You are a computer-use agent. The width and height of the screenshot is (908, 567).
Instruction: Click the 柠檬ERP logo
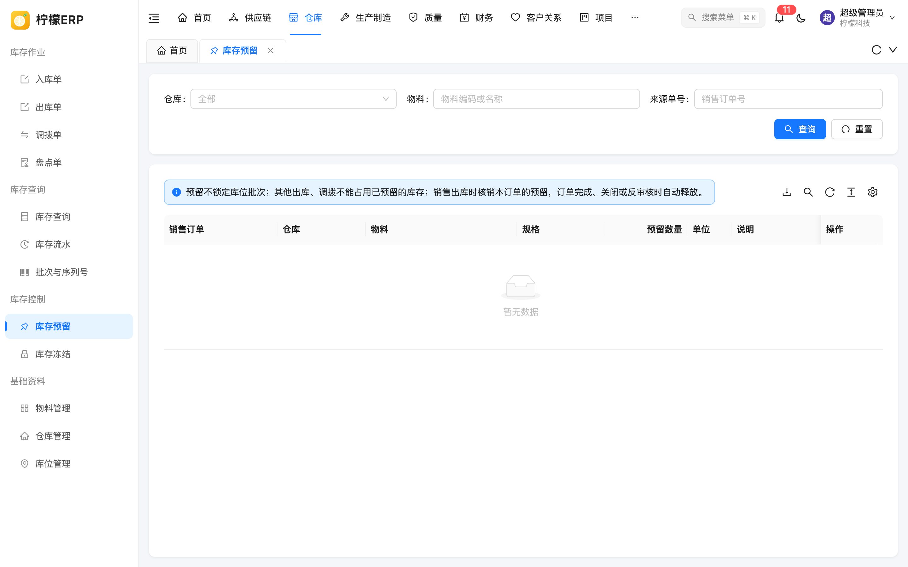[x=47, y=20]
